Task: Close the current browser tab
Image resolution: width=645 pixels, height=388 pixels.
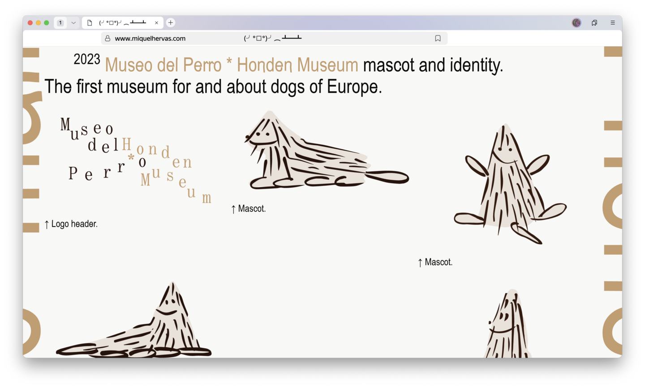Action: click(156, 23)
